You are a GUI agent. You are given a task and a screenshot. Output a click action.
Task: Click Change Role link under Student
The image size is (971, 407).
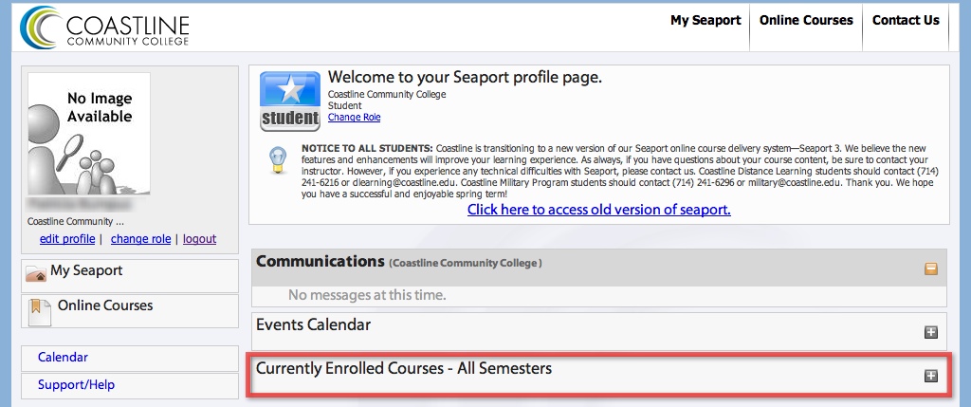(355, 117)
